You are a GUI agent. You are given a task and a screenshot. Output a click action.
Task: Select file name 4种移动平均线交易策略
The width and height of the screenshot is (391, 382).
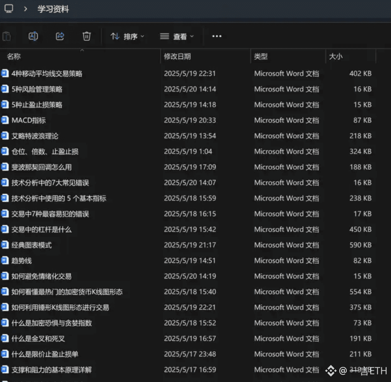coord(47,73)
